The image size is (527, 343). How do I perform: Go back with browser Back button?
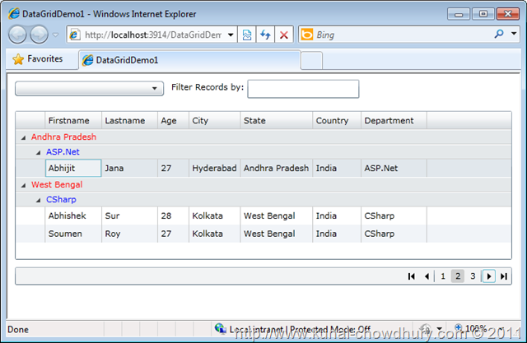[17, 35]
